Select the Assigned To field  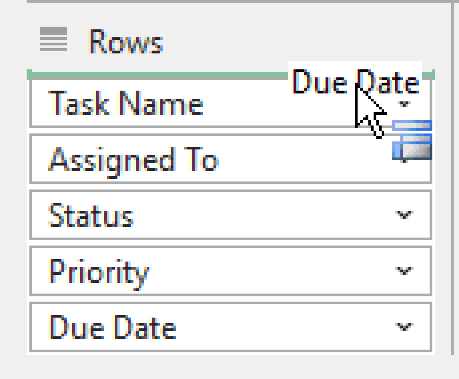(133, 159)
